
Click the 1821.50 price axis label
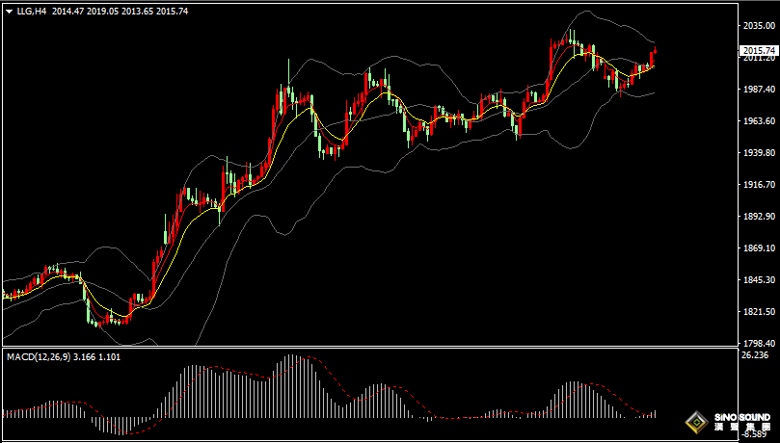[757, 312]
